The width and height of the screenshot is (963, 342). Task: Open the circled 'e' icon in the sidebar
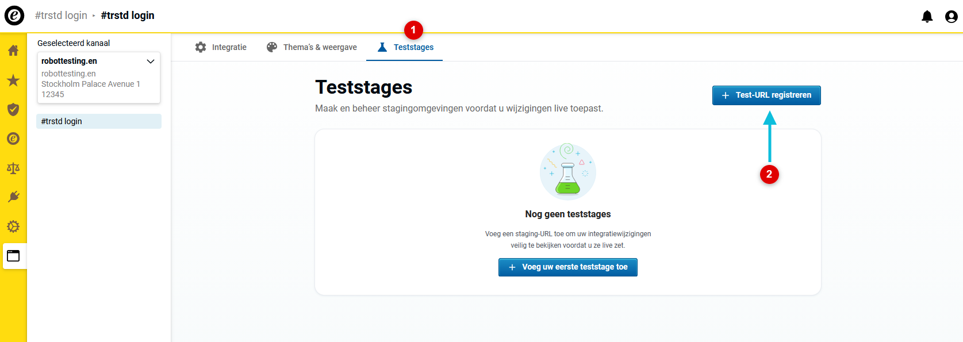13,139
